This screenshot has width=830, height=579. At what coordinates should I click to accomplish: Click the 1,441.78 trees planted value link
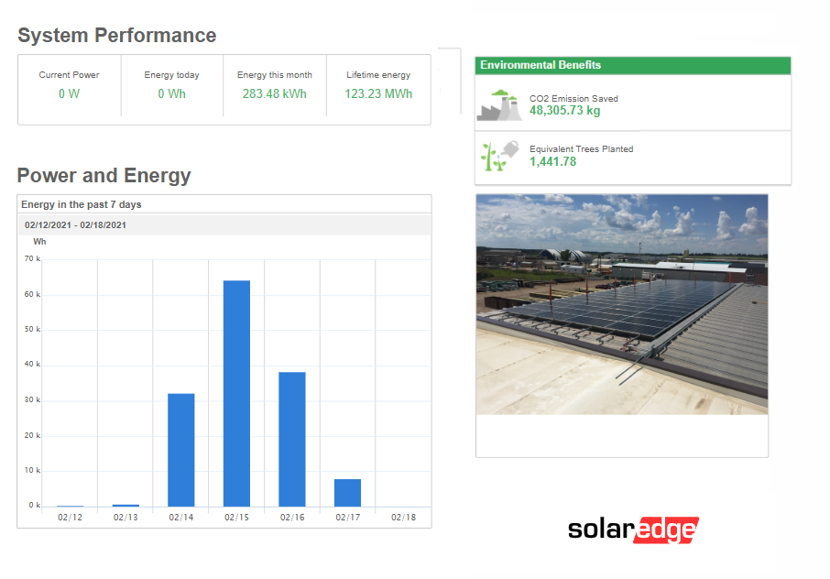552,163
